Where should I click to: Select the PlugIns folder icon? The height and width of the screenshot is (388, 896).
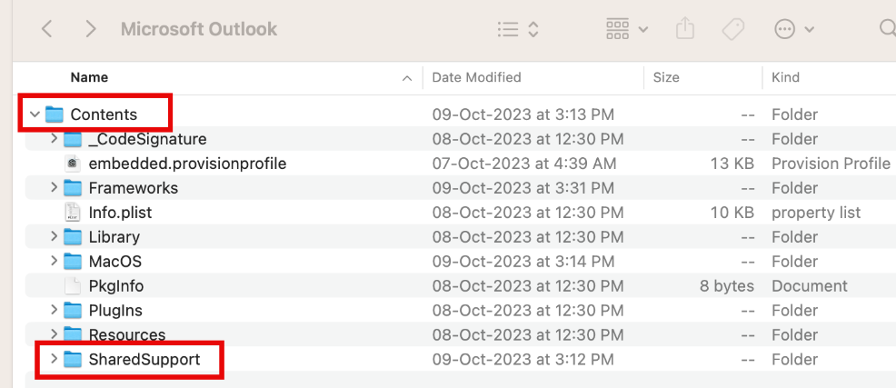(72, 310)
